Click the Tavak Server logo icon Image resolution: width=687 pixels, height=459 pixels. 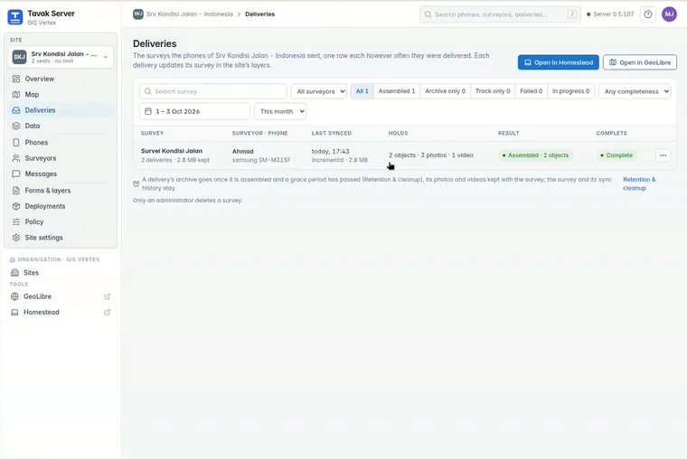(14, 17)
